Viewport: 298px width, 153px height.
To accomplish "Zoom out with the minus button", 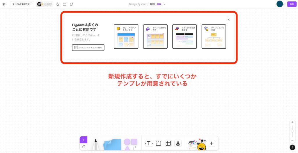I will point(292,140).
